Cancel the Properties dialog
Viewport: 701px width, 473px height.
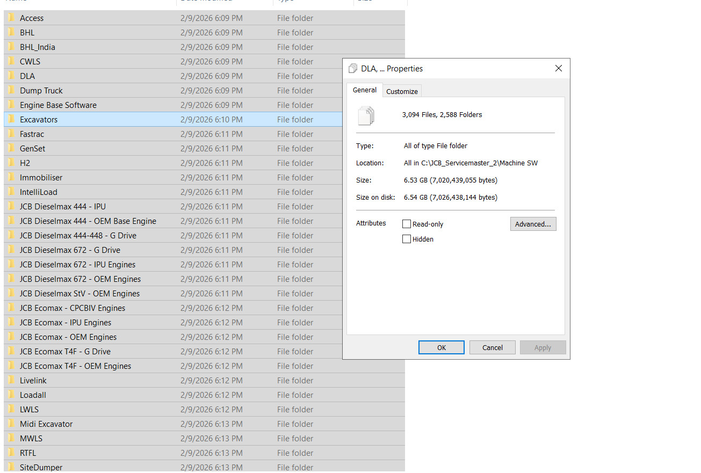(x=492, y=347)
